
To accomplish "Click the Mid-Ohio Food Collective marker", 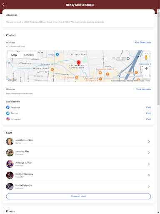I will 128,59.
